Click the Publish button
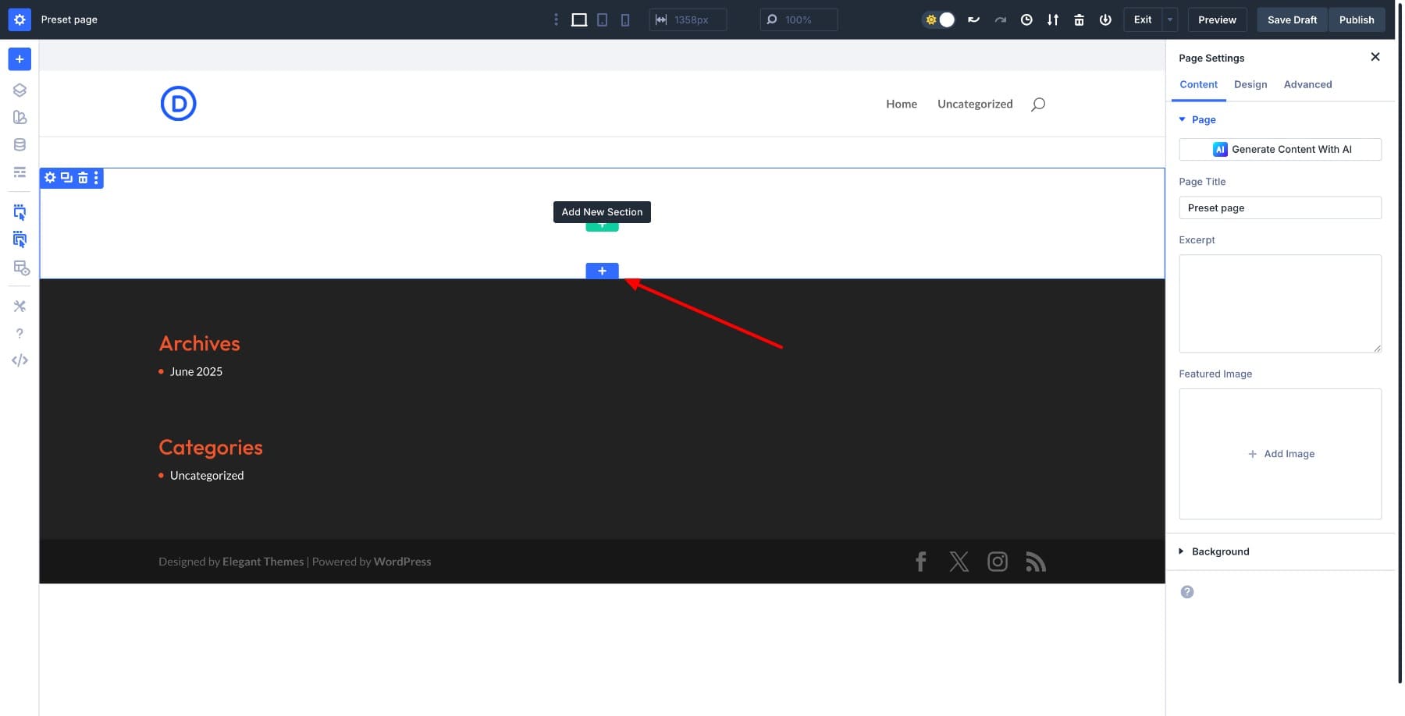The height and width of the screenshot is (716, 1405). [1357, 19]
